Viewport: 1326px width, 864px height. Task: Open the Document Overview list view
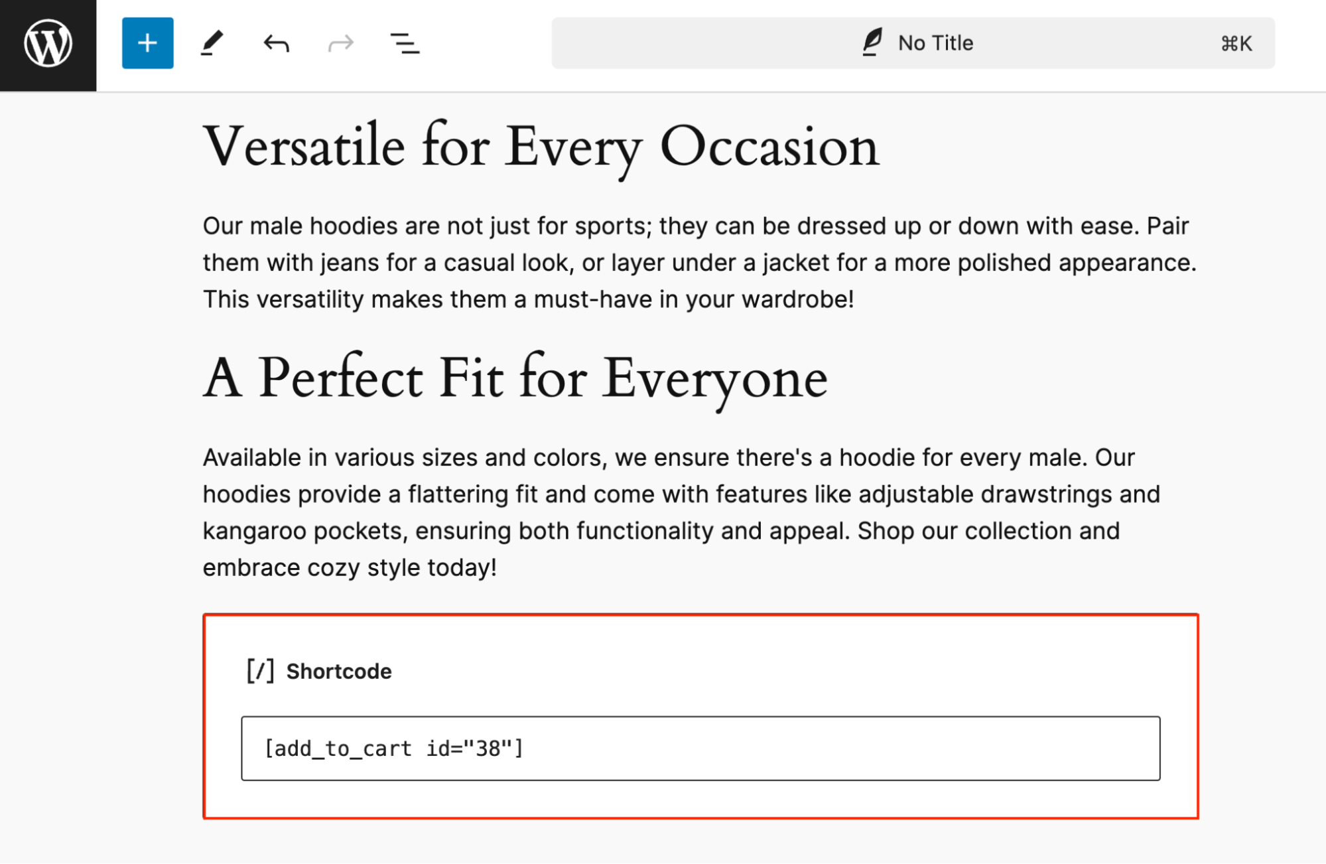tap(405, 42)
